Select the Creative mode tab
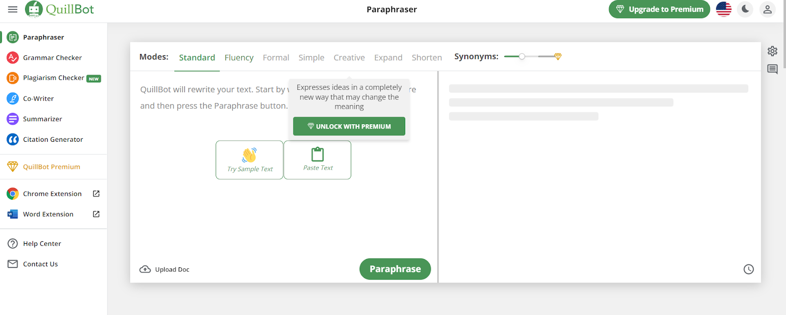This screenshot has height=315, width=786. coord(349,57)
